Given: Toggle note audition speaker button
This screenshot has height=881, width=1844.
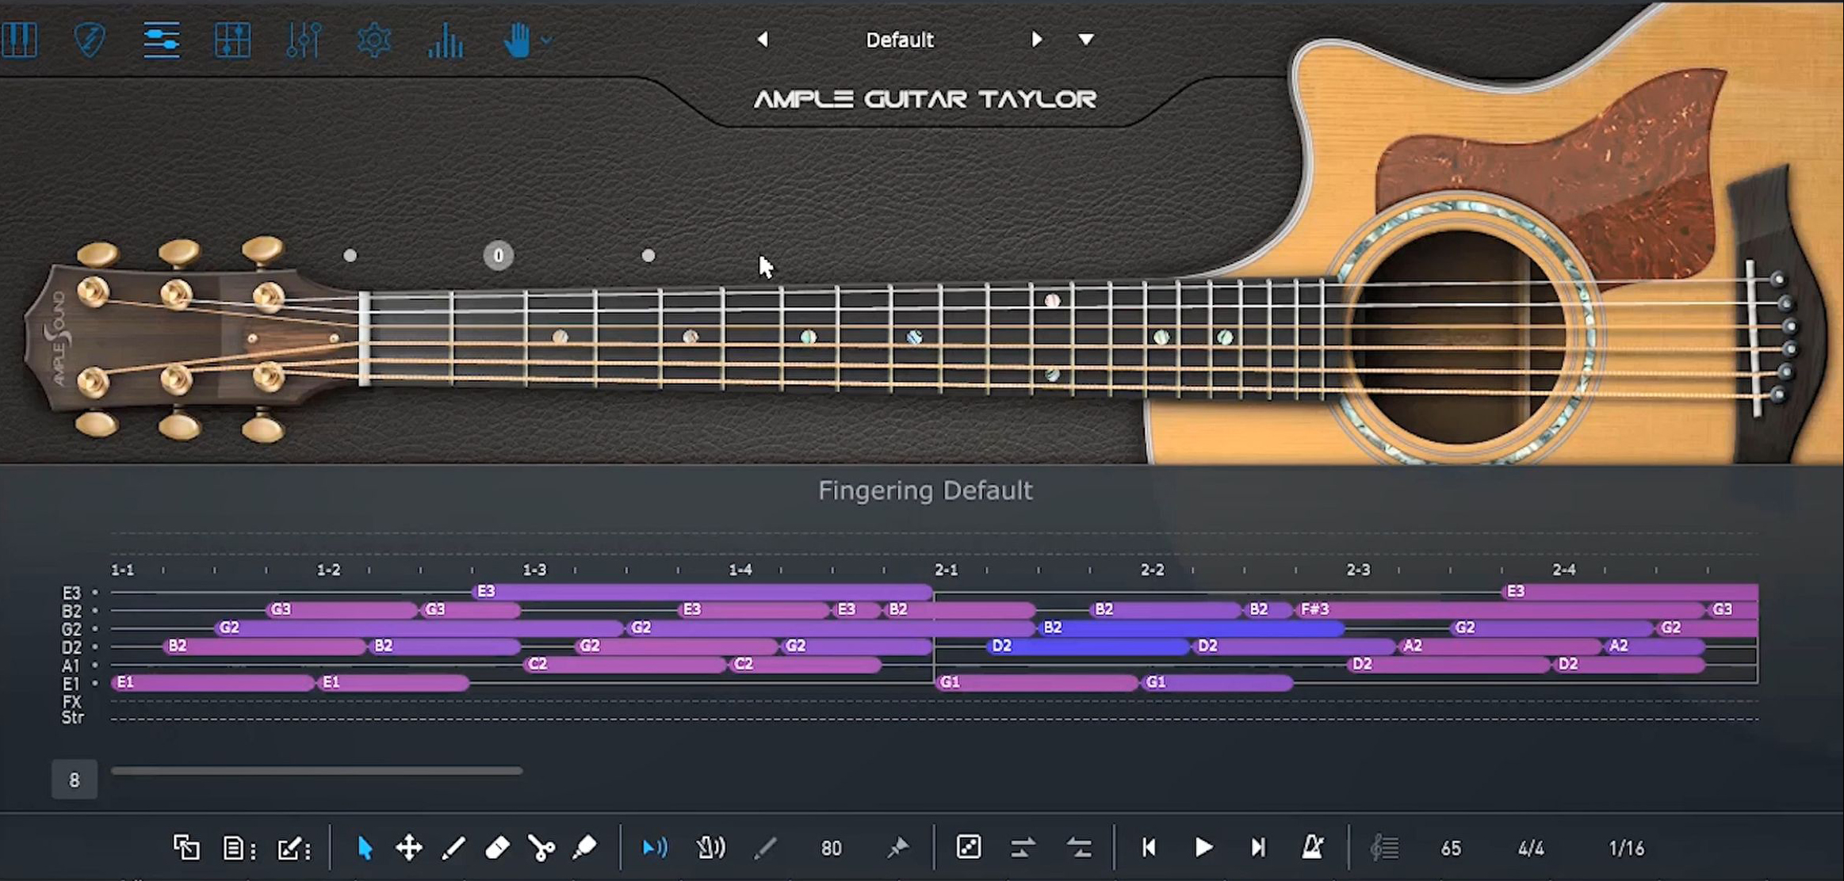Looking at the screenshot, I should click(x=654, y=849).
